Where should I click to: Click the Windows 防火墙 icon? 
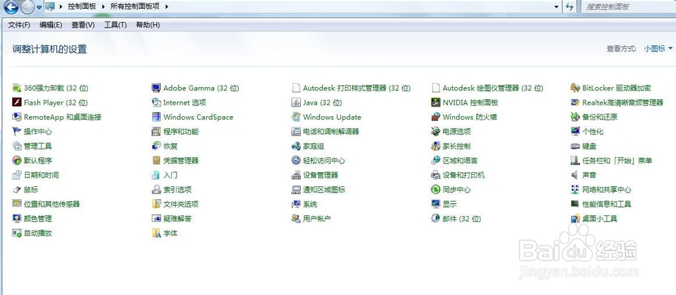[435, 117]
